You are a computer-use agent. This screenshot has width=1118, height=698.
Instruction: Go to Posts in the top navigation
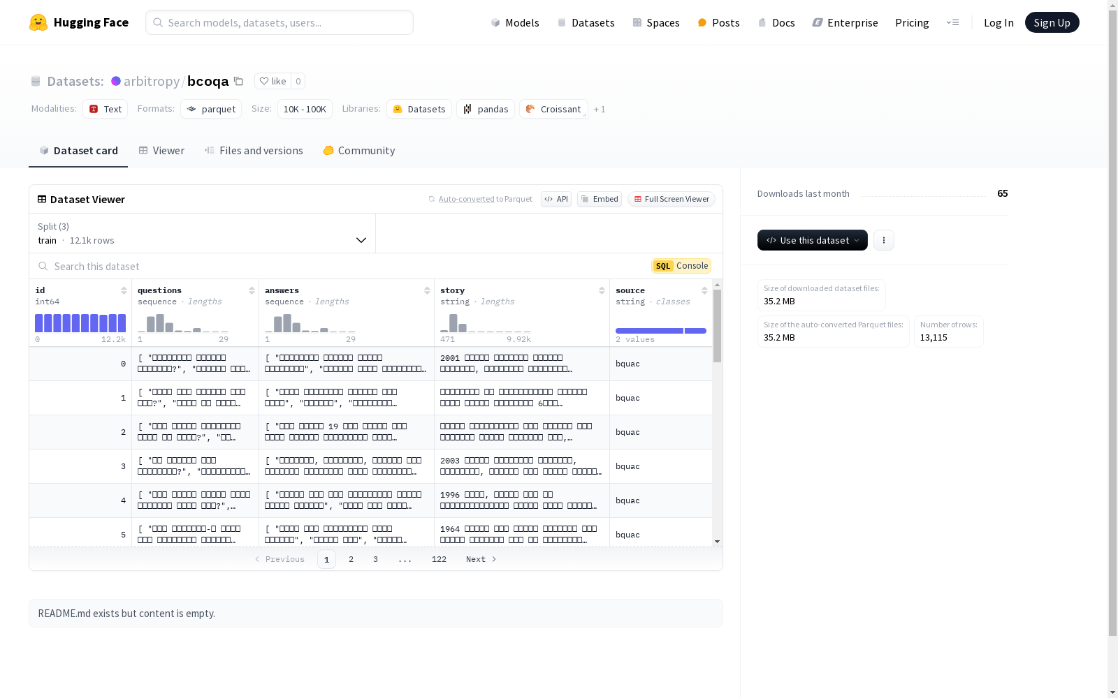point(719,22)
